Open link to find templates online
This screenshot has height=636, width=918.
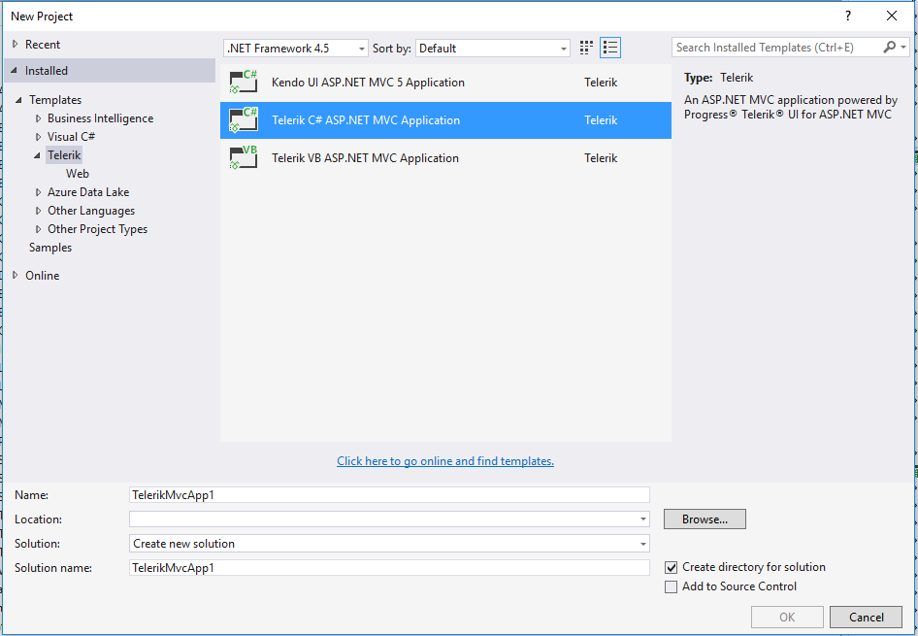445,461
